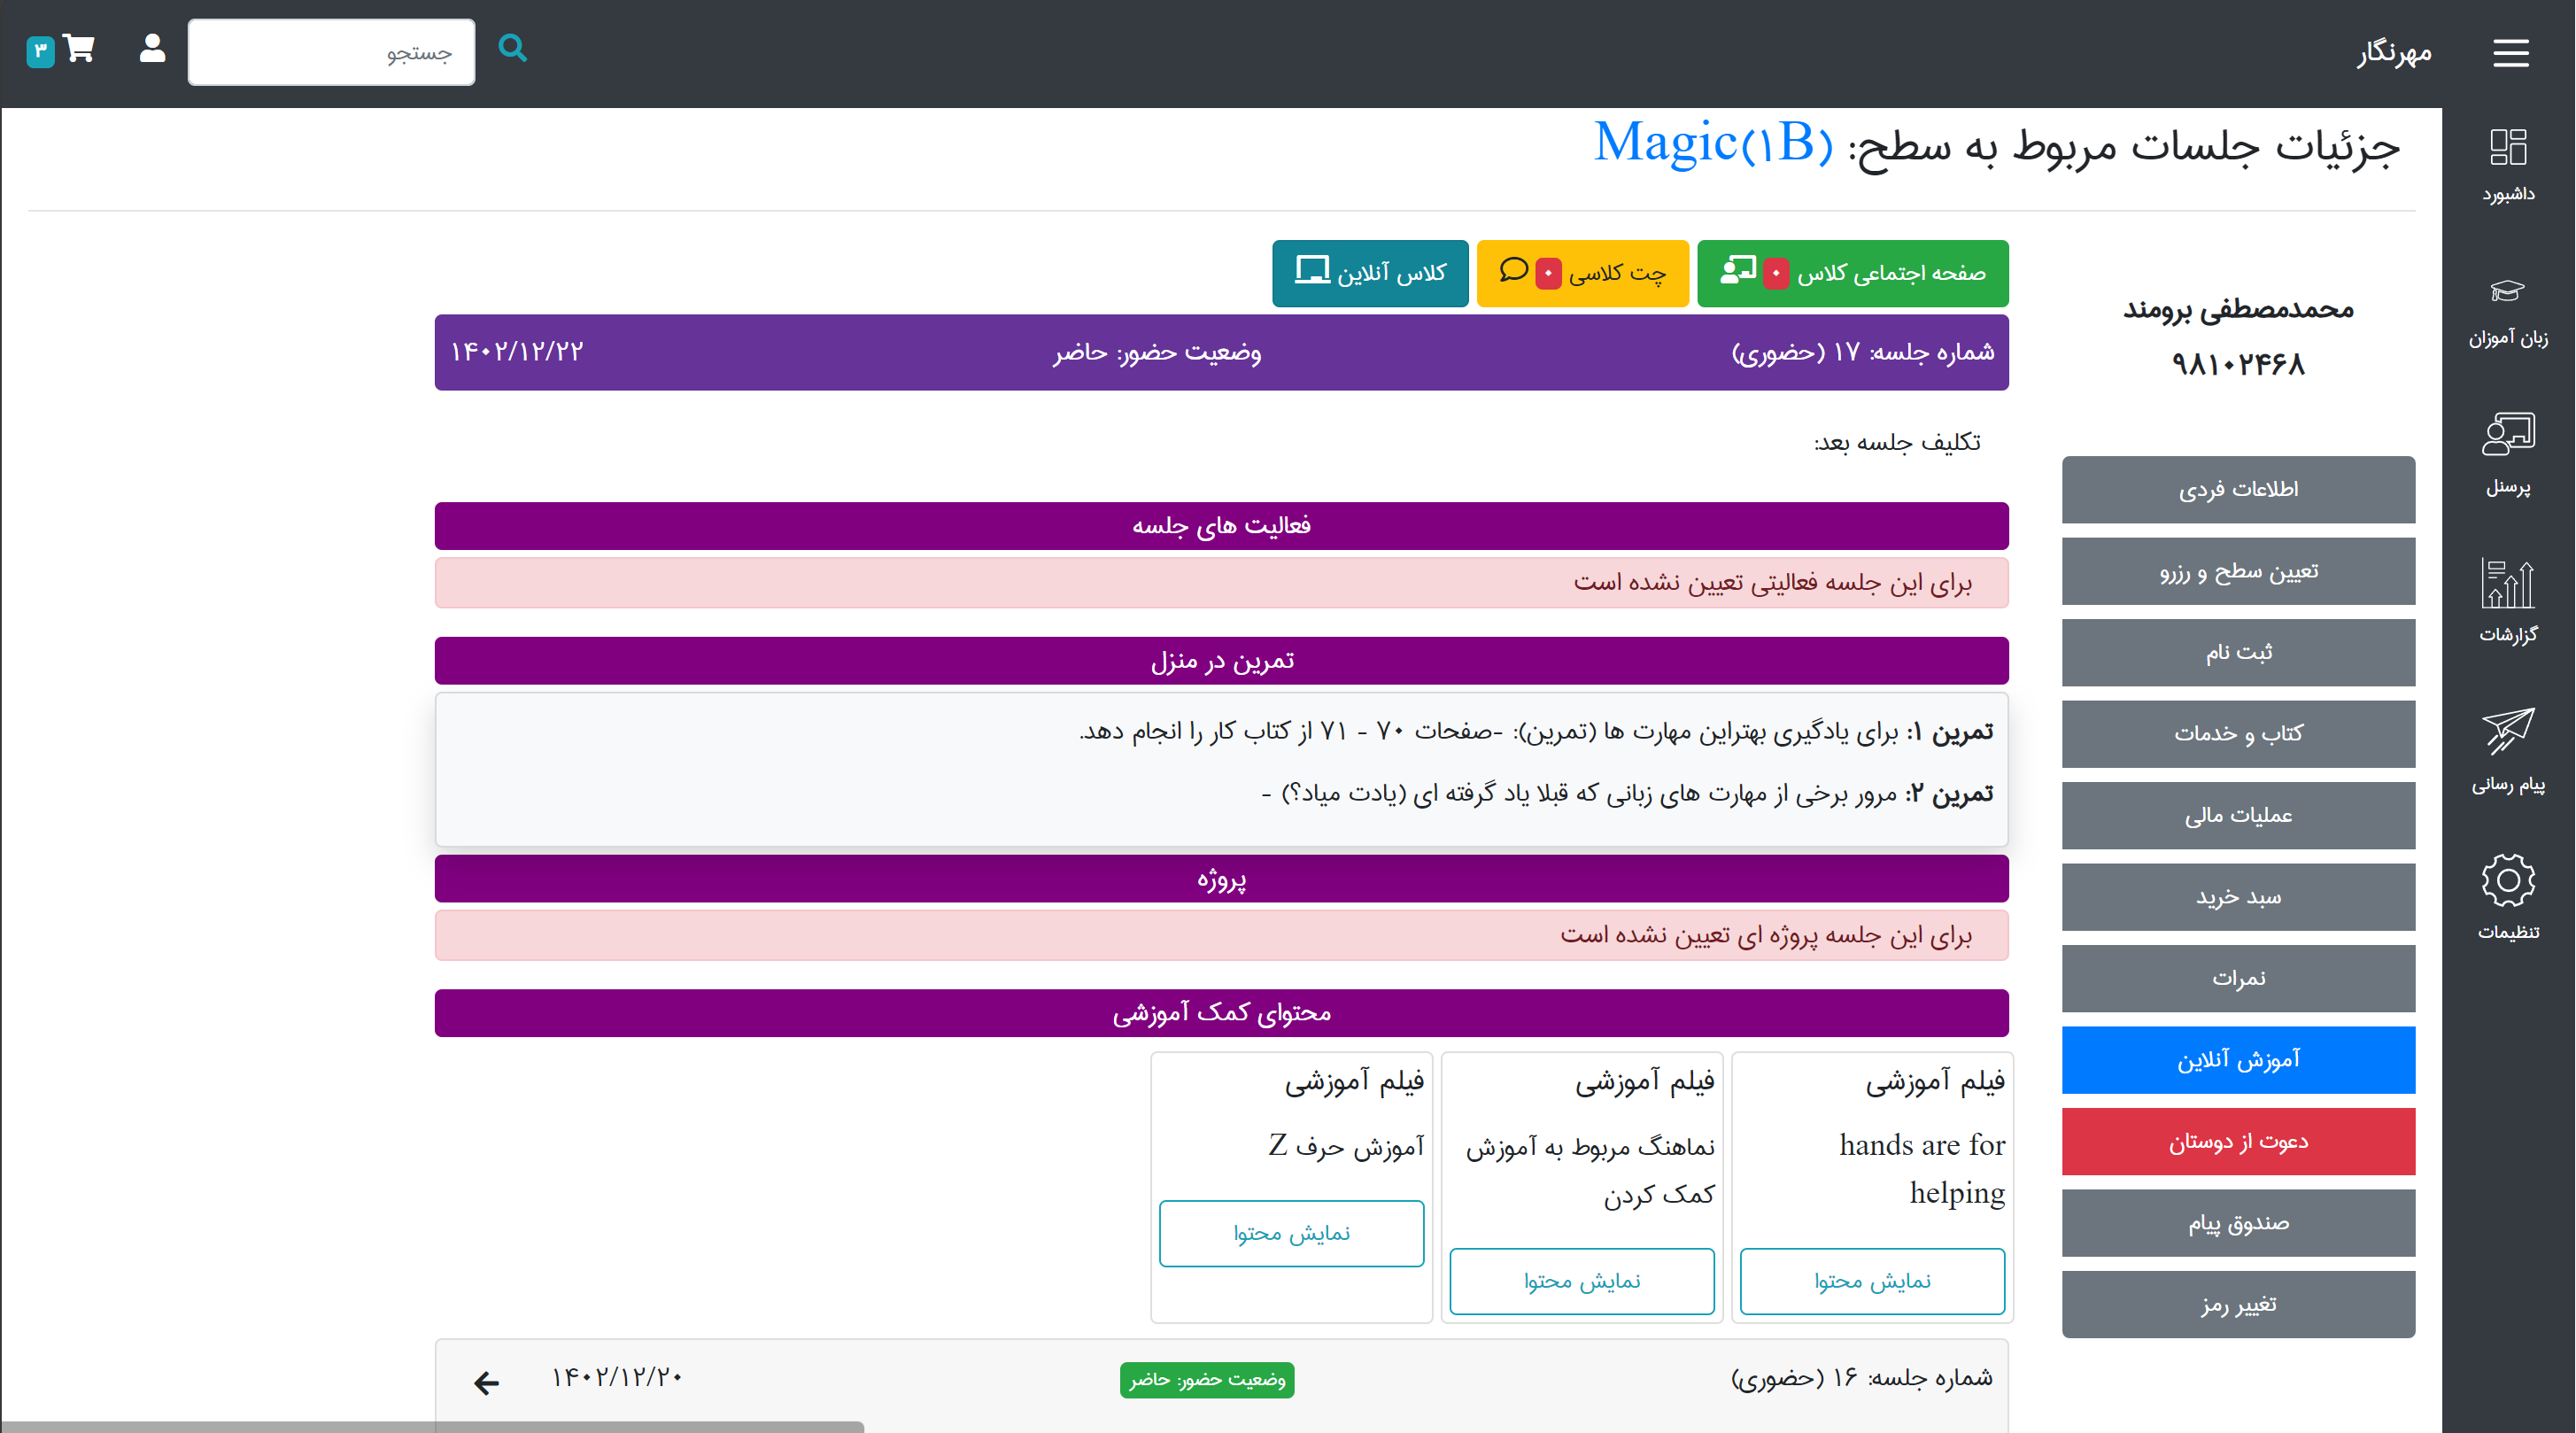2576x1433 pixels.
Task: Click the user profile icon
Action: click(x=152, y=49)
